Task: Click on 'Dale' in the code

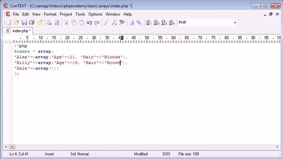Action: (x=22, y=68)
